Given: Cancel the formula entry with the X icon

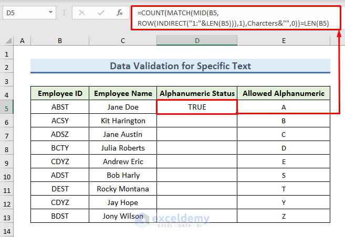Looking at the screenshot, I should tap(81, 12).
